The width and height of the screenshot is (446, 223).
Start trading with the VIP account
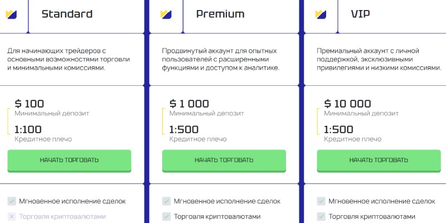pyautogui.click(x=379, y=161)
